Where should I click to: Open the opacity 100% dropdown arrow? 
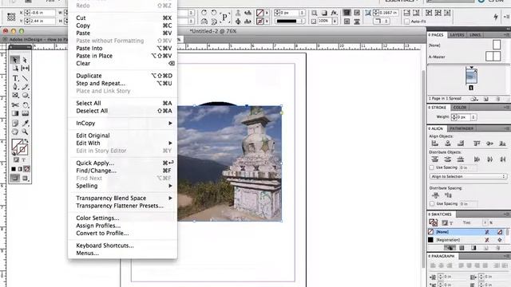pos(335,22)
